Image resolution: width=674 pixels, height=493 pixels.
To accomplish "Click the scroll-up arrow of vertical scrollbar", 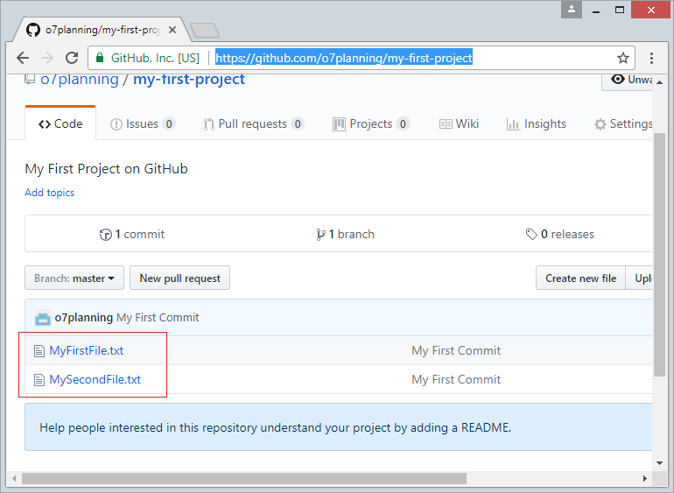I will [659, 82].
